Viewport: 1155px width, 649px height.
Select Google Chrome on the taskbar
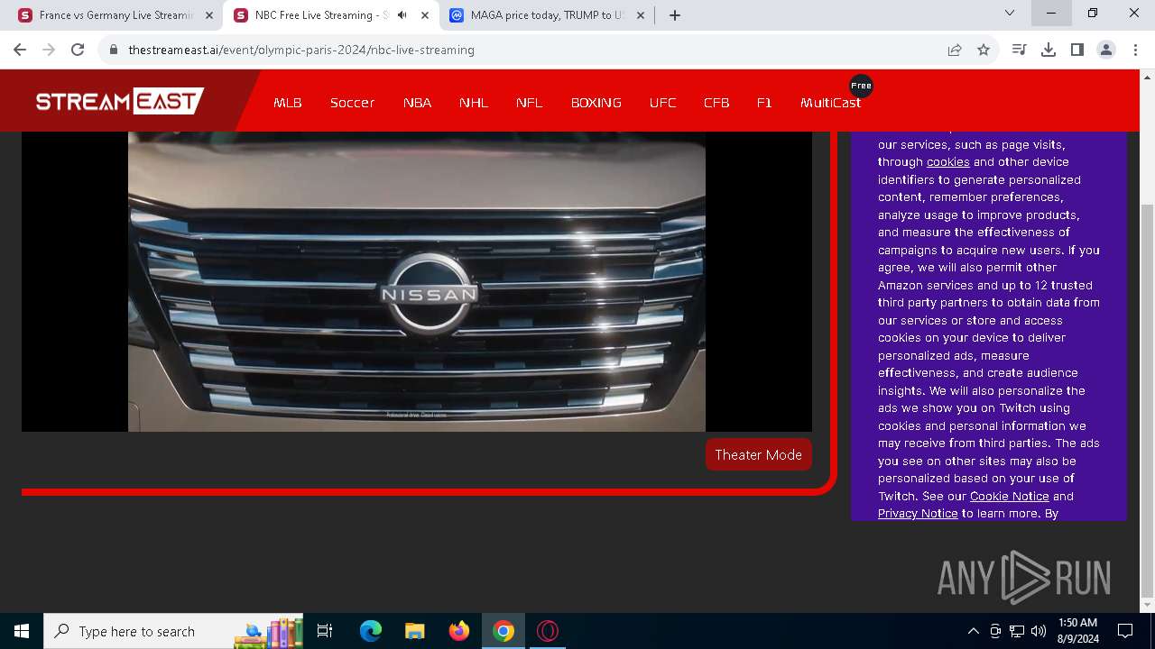coord(504,631)
